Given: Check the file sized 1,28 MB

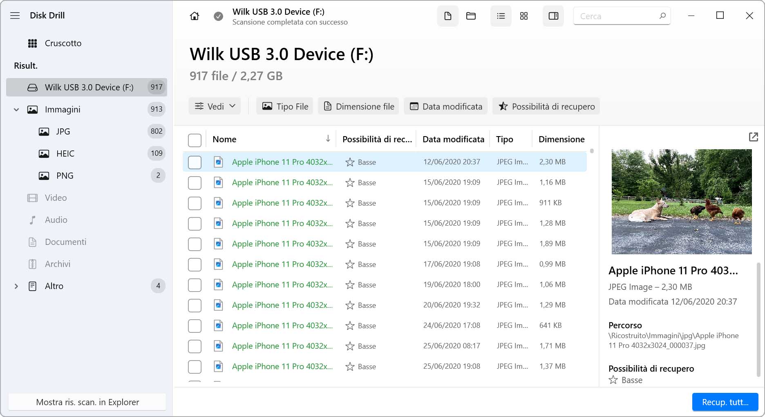Looking at the screenshot, I should tap(195, 224).
